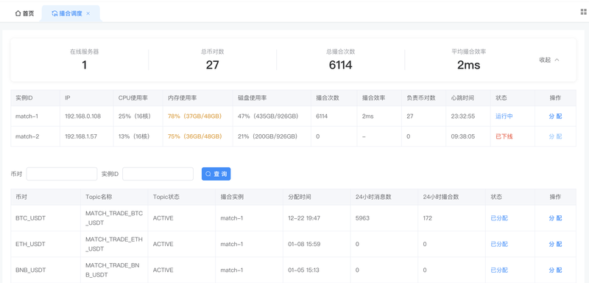The height and width of the screenshot is (283, 589).
Task: Click topic MATCH_TRADE_BTC_USDT
Action: tap(114, 218)
